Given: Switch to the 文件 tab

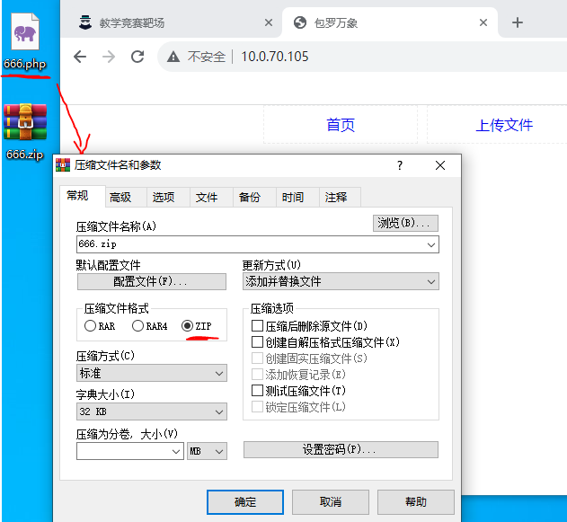Looking at the screenshot, I should (x=211, y=198).
